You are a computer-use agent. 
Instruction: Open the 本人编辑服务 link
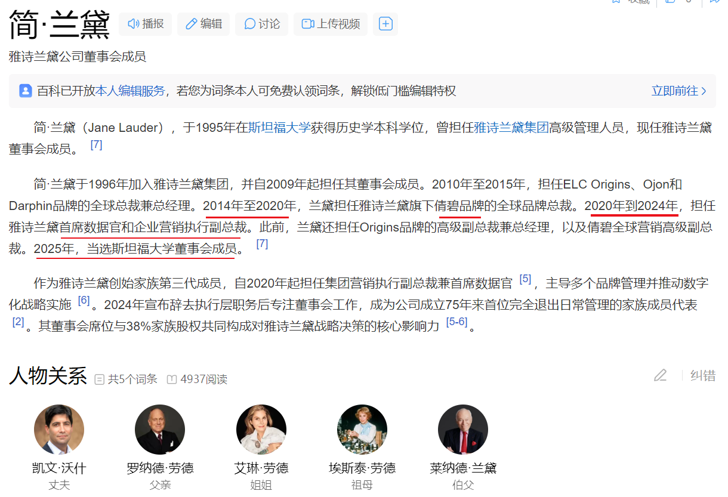click(130, 91)
